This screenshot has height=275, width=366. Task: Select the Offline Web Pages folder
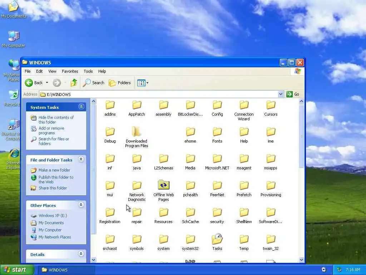pyautogui.click(x=164, y=191)
